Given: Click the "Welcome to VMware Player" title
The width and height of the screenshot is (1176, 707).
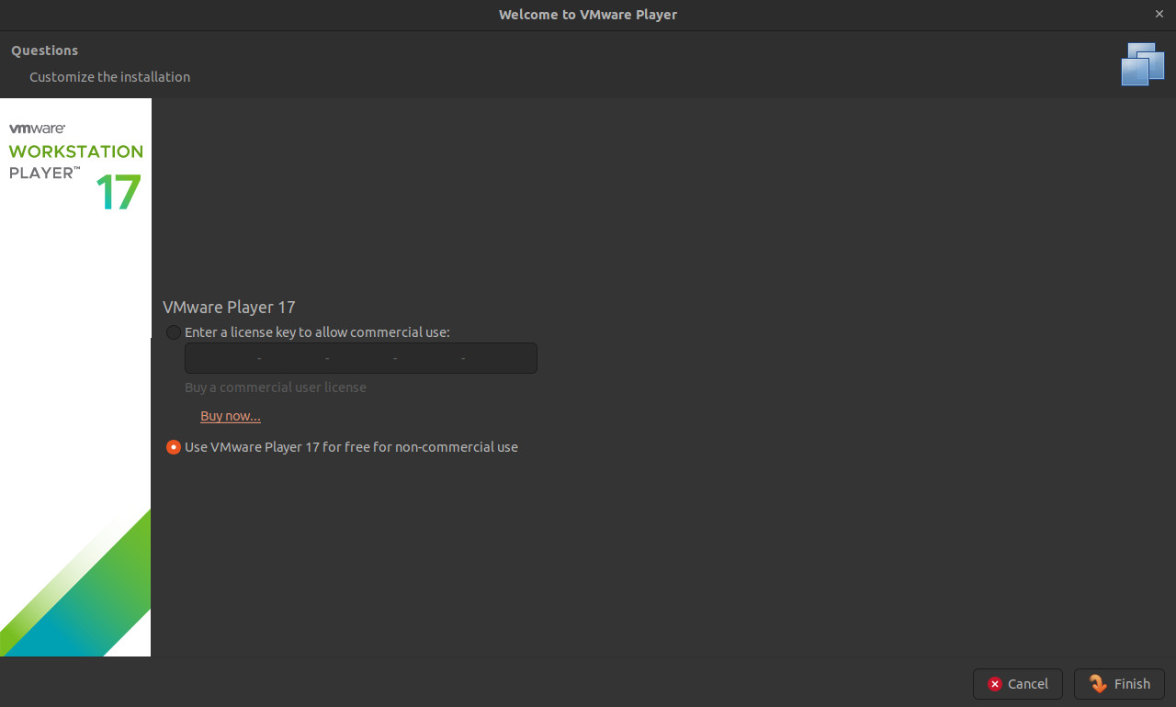Looking at the screenshot, I should click(x=588, y=15).
